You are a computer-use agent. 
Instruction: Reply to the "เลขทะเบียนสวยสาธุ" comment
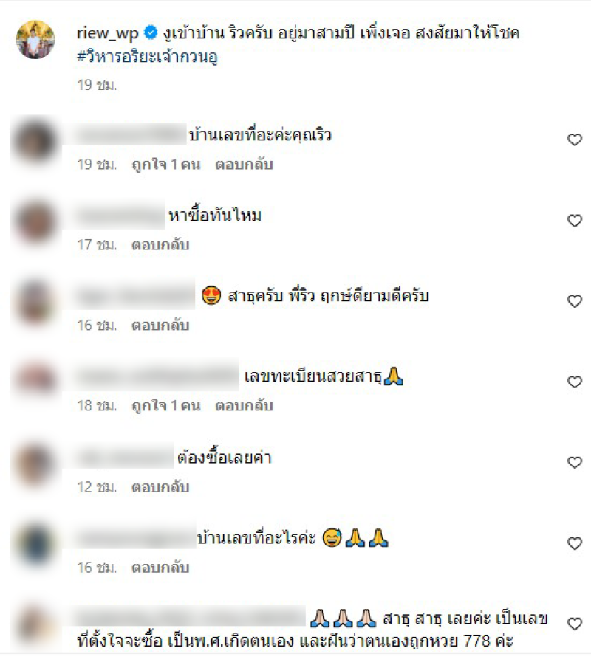244,405
